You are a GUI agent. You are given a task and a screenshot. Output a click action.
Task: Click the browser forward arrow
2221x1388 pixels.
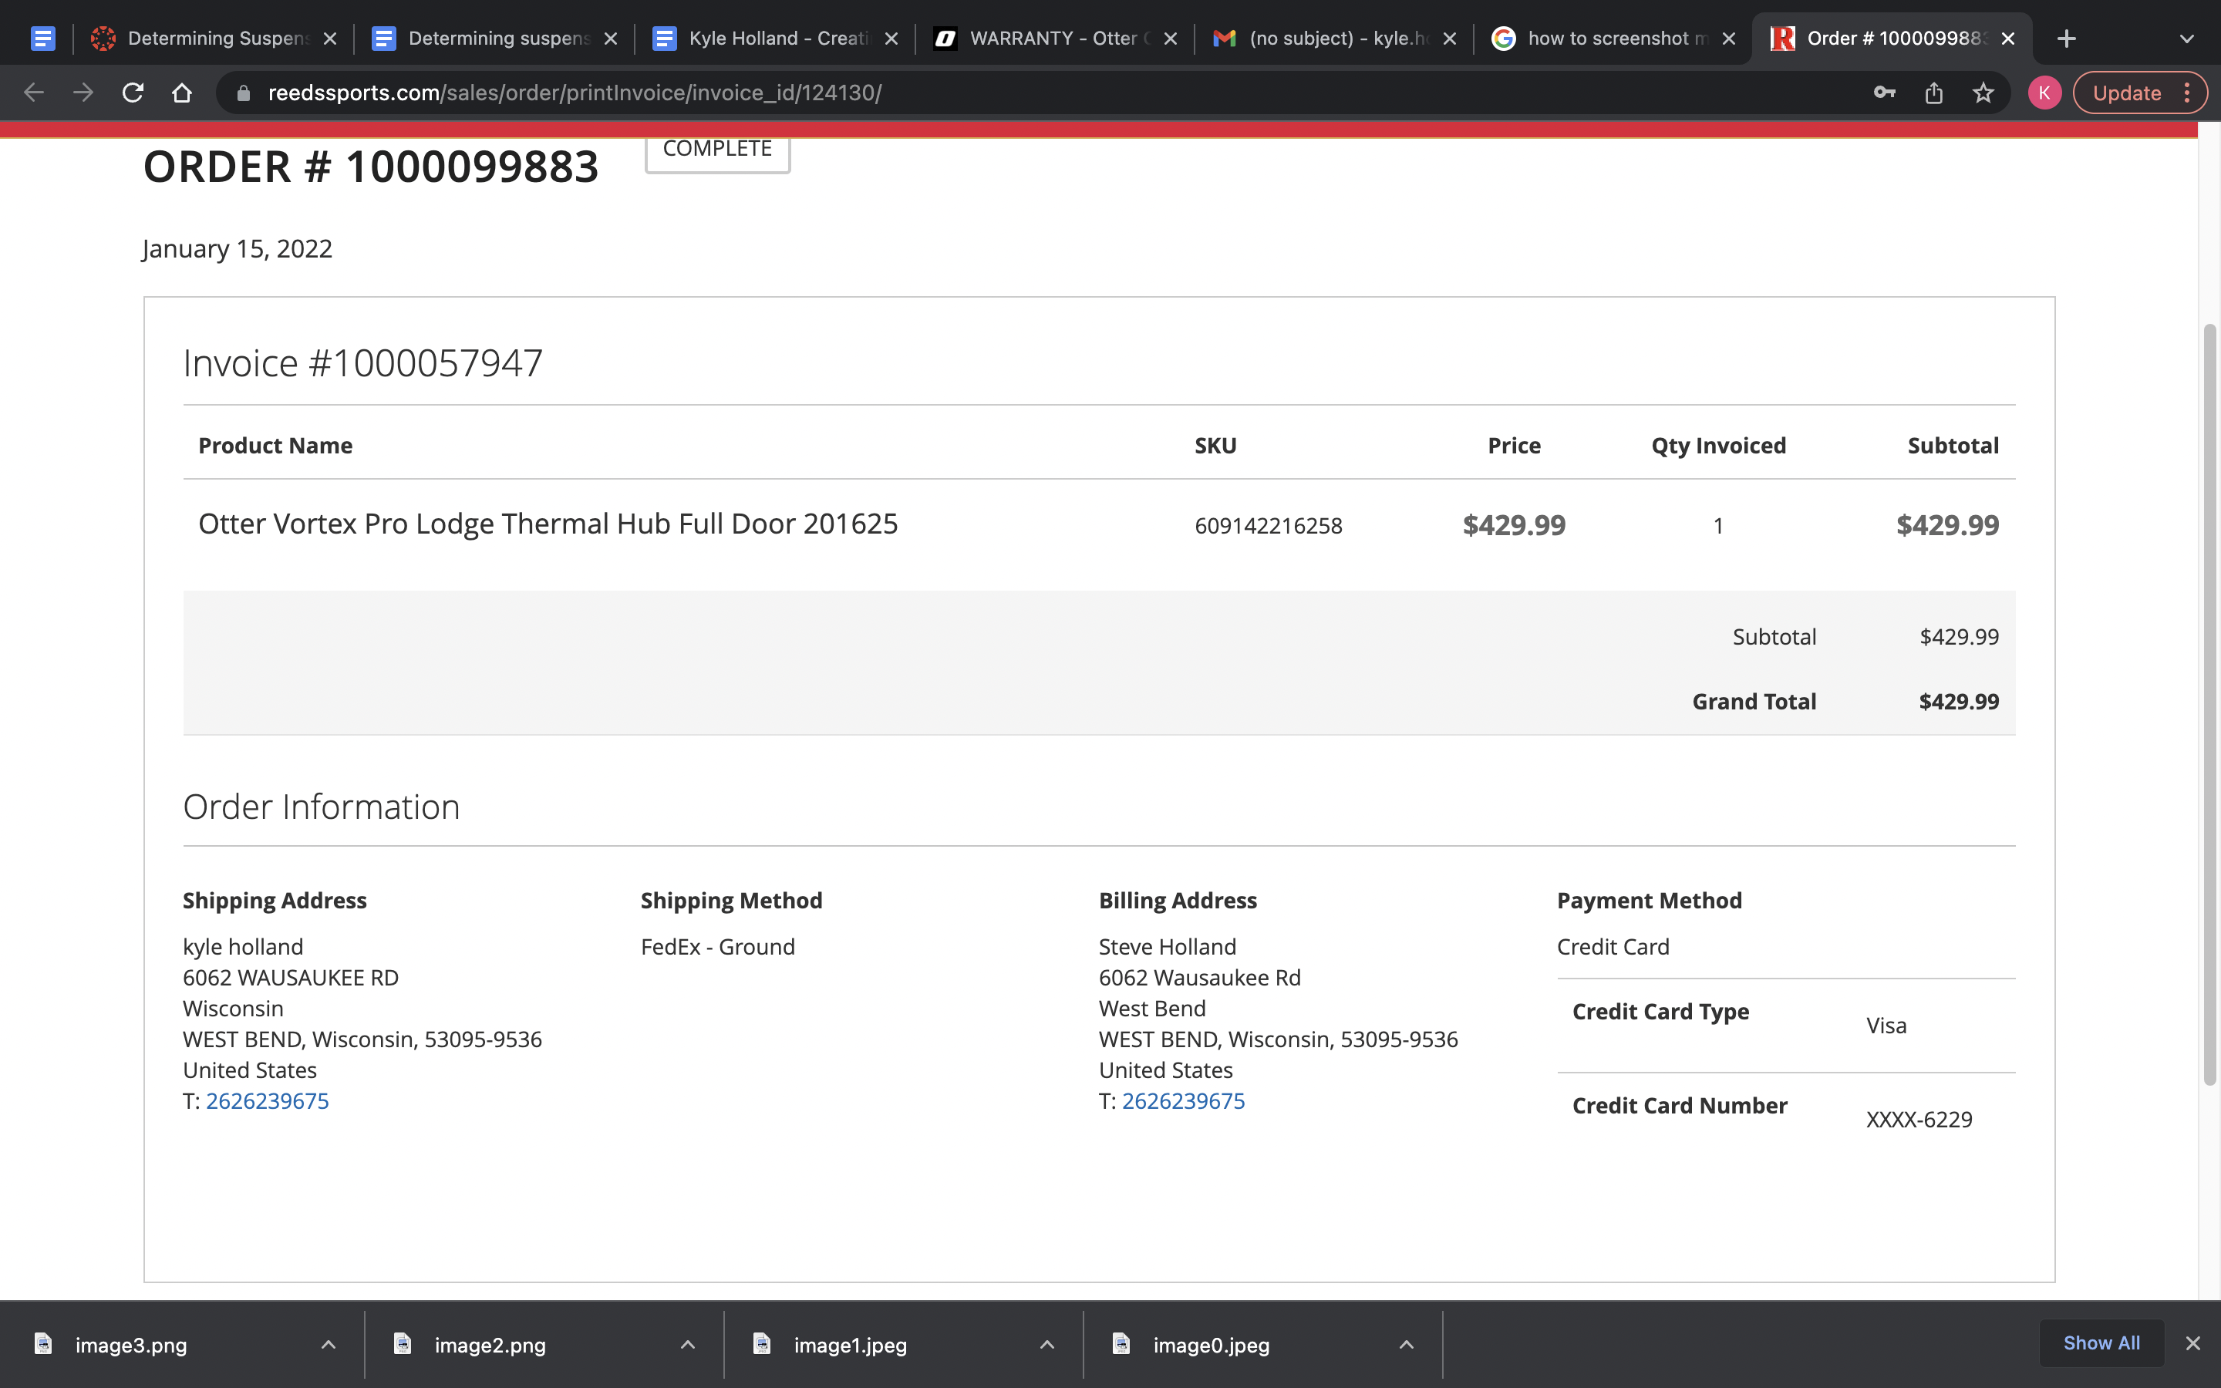point(83,93)
